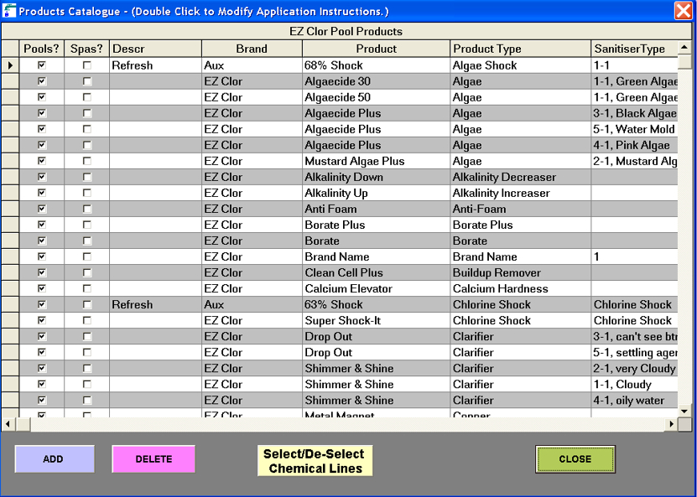
Task: Click the Borate Plus product cell
Action: pyautogui.click(x=376, y=225)
